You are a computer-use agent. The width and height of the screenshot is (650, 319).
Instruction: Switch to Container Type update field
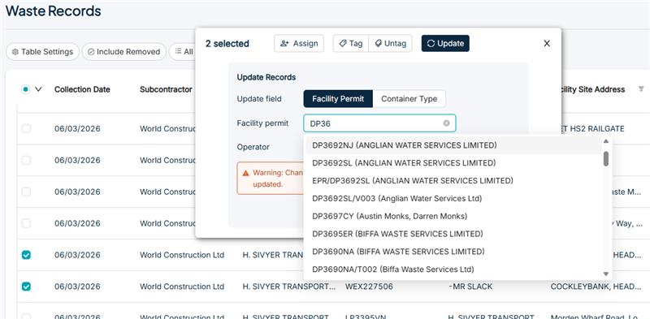coord(409,98)
